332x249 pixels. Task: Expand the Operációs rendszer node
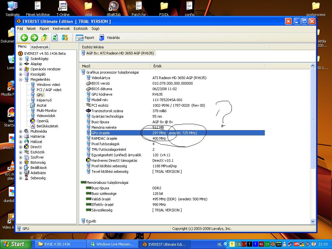(20, 69)
